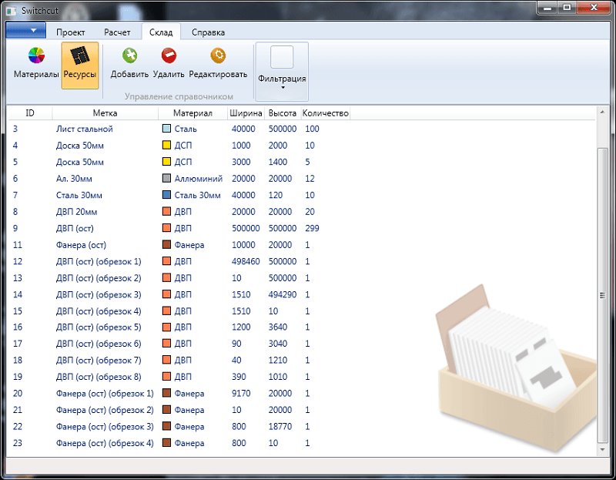Screen dimensions: 616x480
Task: Click the scrollbar down arrow
Action: point(602,449)
